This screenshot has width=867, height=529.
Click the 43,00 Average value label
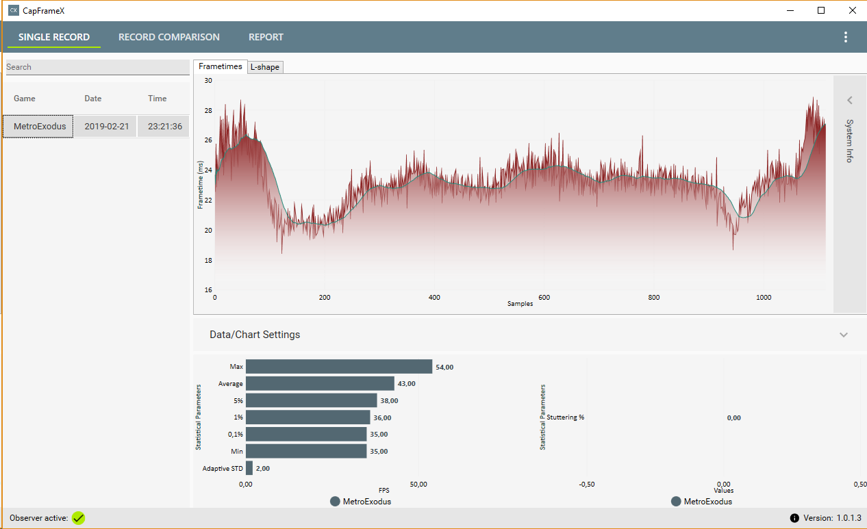(407, 384)
